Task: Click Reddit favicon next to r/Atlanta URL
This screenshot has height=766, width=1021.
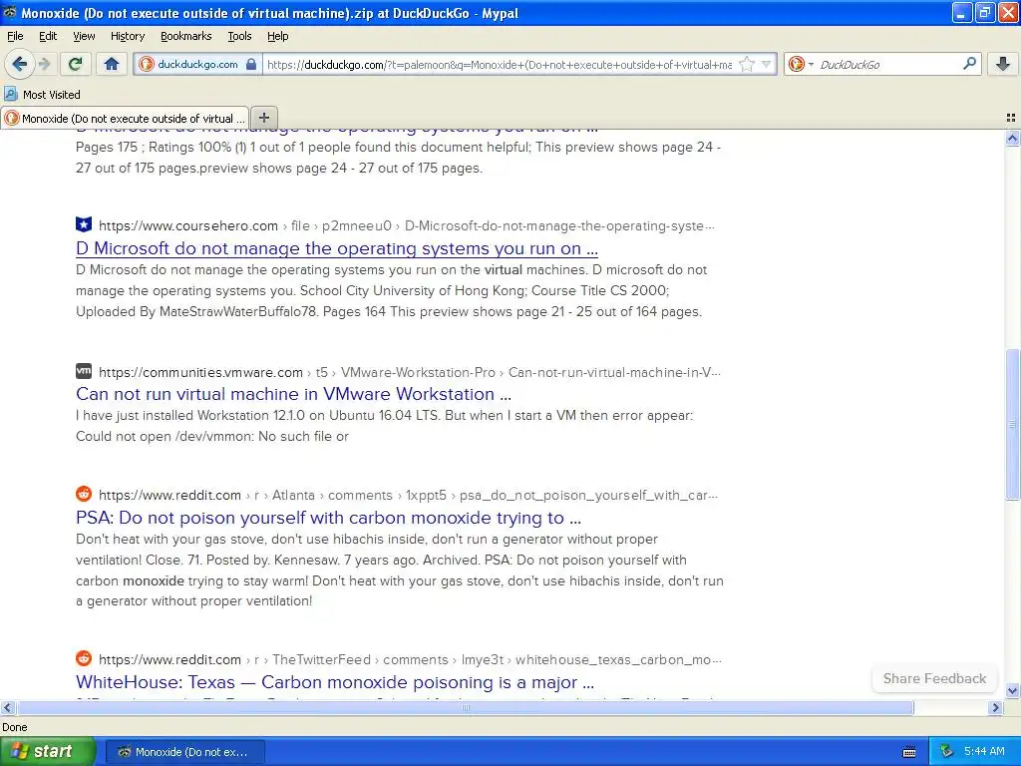Action: click(x=84, y=494)
